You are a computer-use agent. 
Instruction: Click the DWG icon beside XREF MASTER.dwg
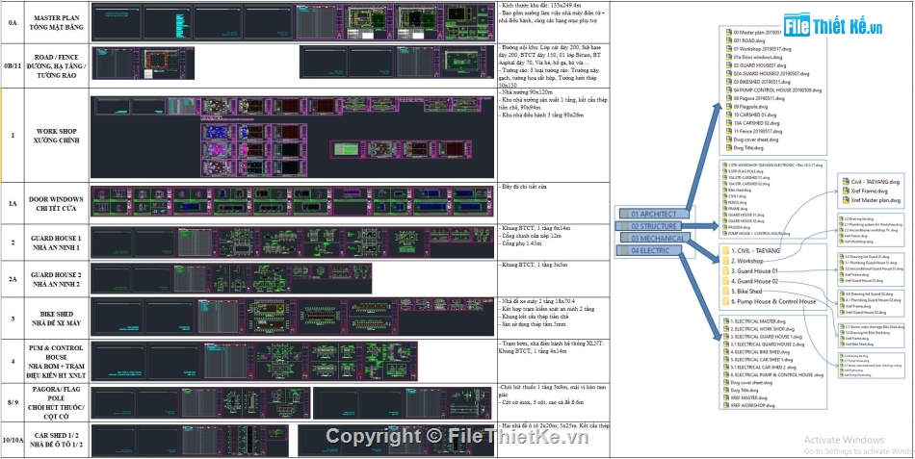pyautogui.click(x=726, y=397)
